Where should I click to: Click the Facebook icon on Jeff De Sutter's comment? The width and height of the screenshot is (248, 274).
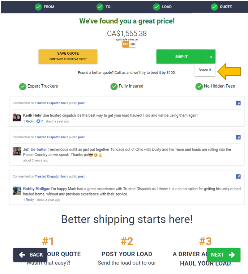[238, 137]
